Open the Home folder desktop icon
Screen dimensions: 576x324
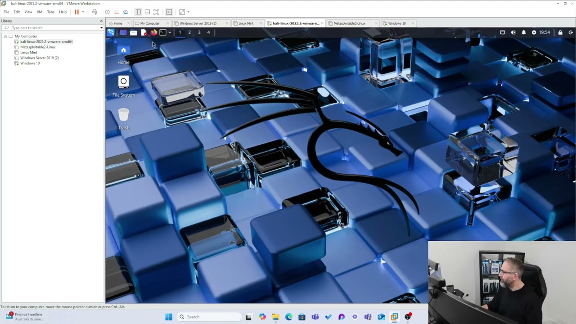pyautogui.click(x=123, y=55)
